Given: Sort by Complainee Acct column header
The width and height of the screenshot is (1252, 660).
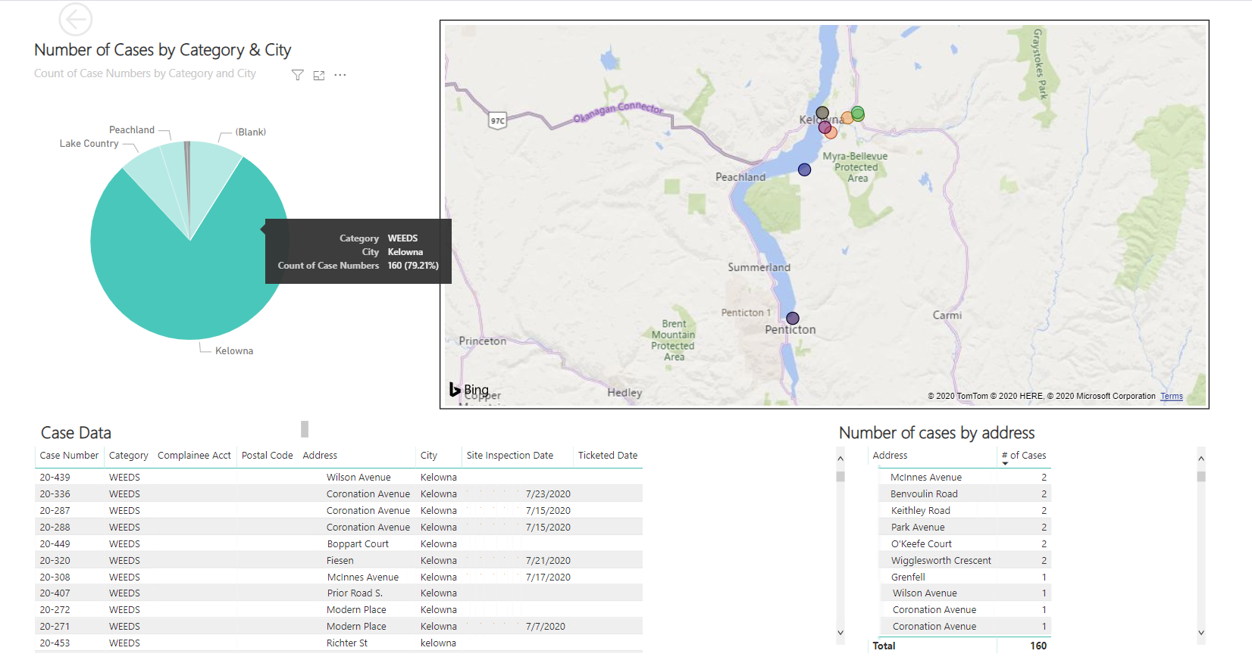Looking at the screenshot, I should click(x=194, y=456).
